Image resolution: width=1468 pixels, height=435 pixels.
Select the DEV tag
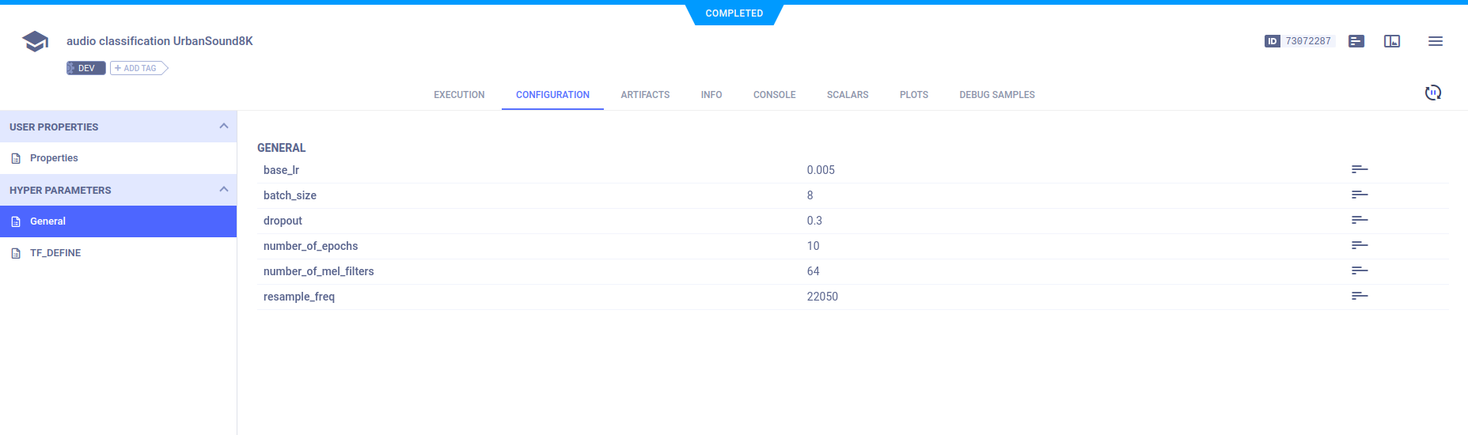[85, 69]
